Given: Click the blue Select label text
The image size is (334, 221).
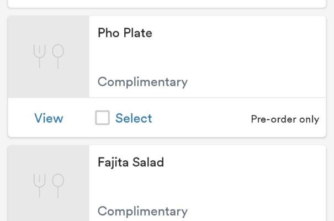Looking at the screenshot, I should pos(134,118).
